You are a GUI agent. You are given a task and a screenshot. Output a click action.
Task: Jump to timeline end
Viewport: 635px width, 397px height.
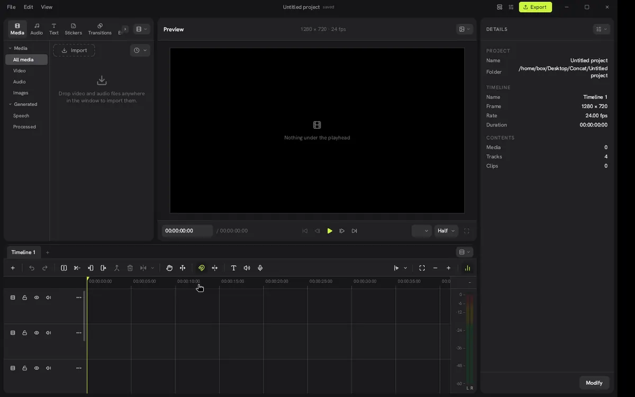pyautogui.click(x=355, y=231)
